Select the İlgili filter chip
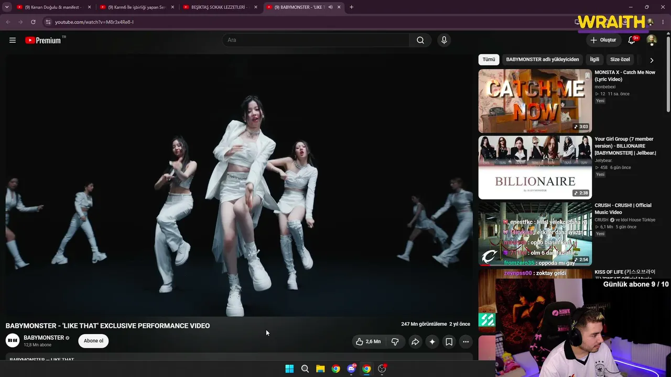The image size is (671, 377). pyautogui.click(x=594, y=60)
